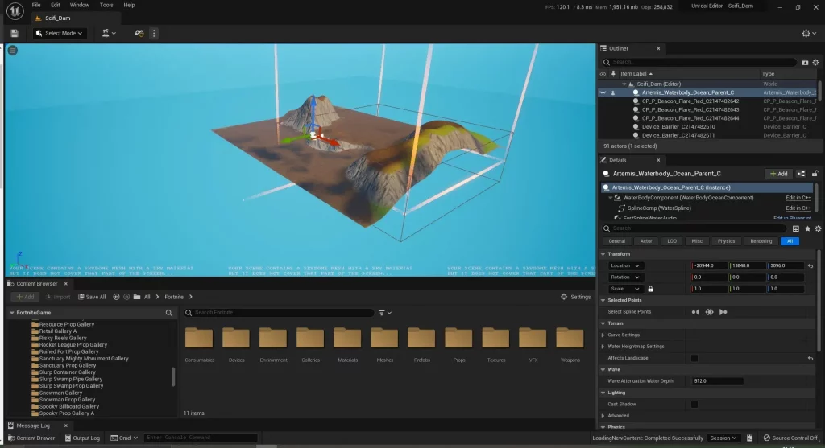Reset Location value with the arrow icon

coord(810,265)
